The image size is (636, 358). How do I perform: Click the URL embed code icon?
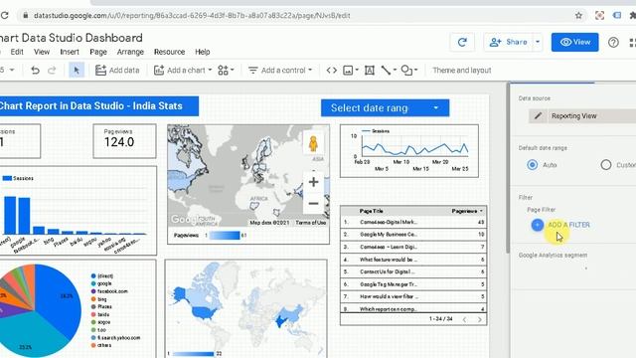tap(331, 71)
